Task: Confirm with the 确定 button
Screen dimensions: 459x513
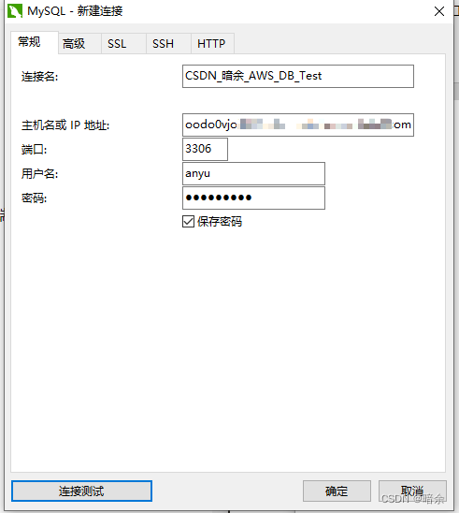Action: tap(337, 491)
